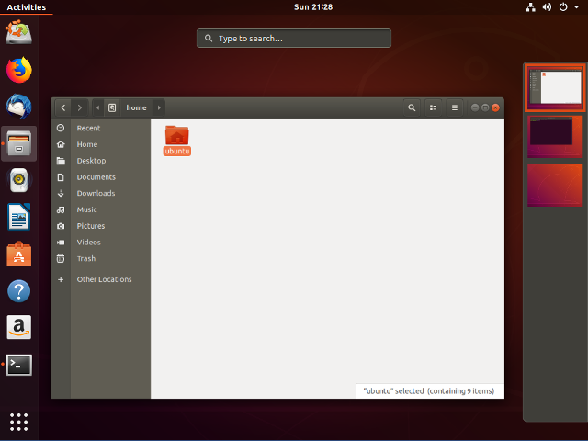Go forward using the forward arrow
This screenshot has width=588, height=441.
click(80, 107)
